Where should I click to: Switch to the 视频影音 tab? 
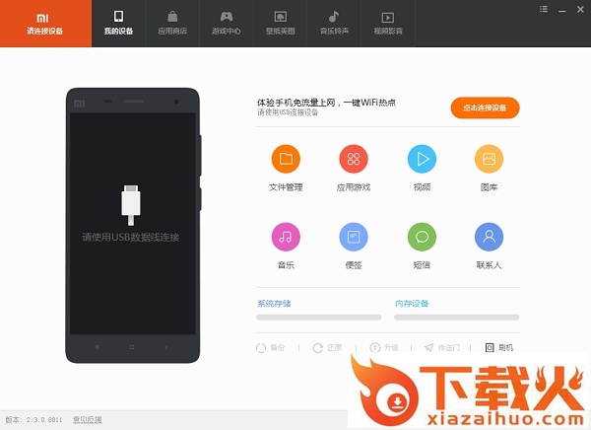(x=388, y=24)
